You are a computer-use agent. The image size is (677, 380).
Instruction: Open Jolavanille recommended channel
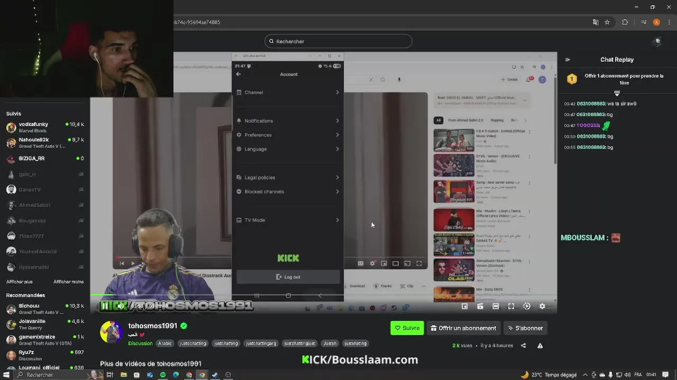tap(44, 324)
